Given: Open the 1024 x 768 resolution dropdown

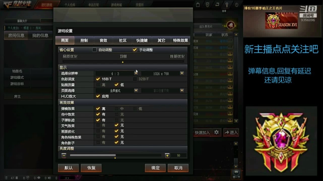Looking at the screenshot, I should point(182,73).
